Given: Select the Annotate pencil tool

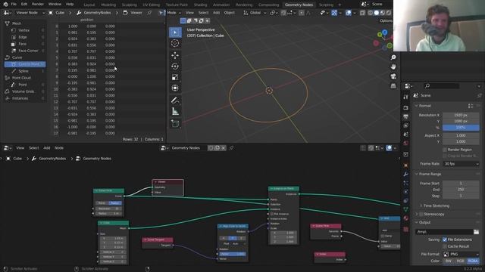Looking at the screenshot, I should click(175, 100).
